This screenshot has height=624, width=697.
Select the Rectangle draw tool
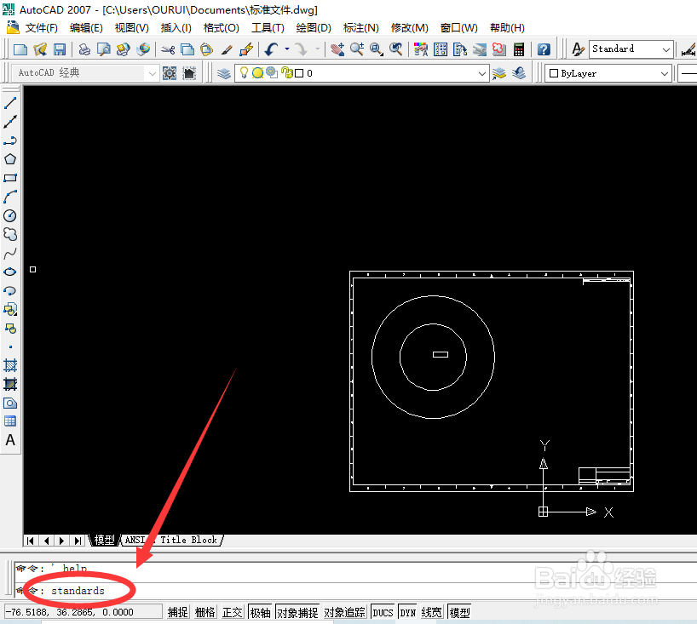point(10,178)
